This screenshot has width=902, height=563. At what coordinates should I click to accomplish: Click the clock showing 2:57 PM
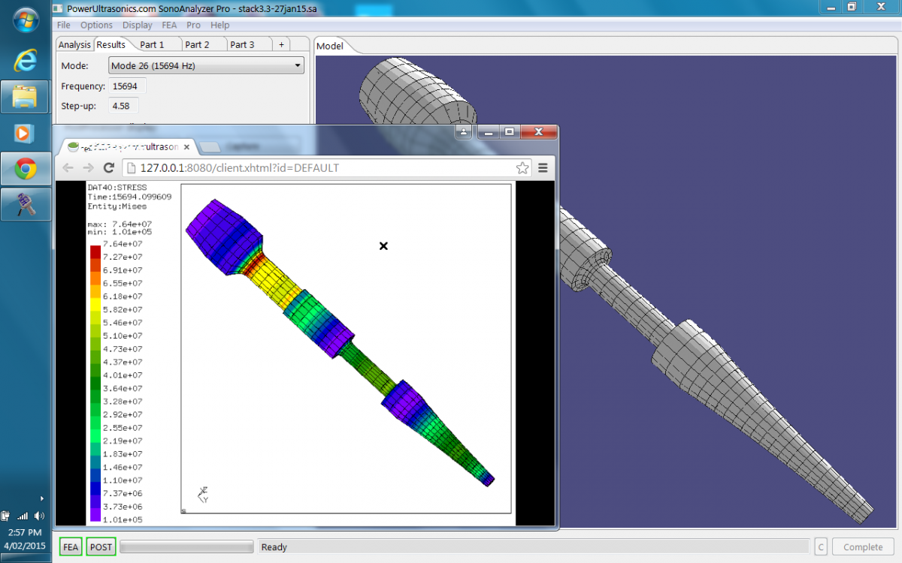click(x=25, y=532)
